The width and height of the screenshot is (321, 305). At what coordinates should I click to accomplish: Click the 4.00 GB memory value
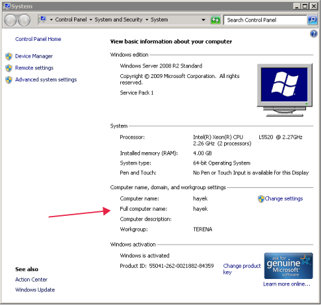pos(202,153)
